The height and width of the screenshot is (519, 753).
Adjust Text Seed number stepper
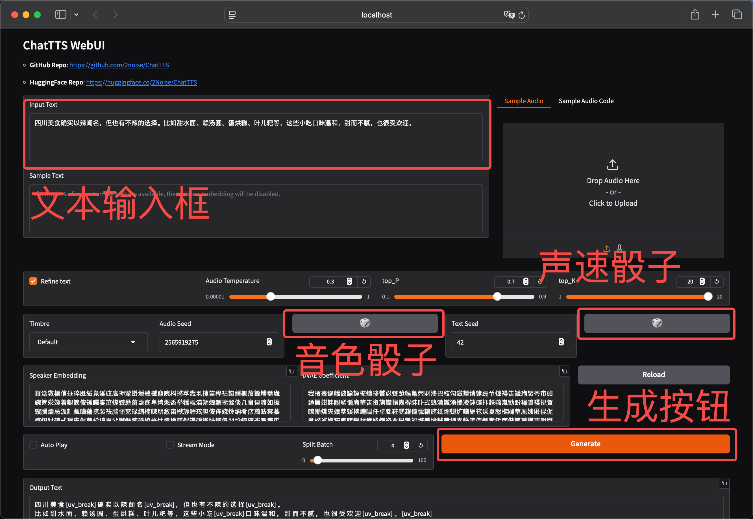[561, 342]
